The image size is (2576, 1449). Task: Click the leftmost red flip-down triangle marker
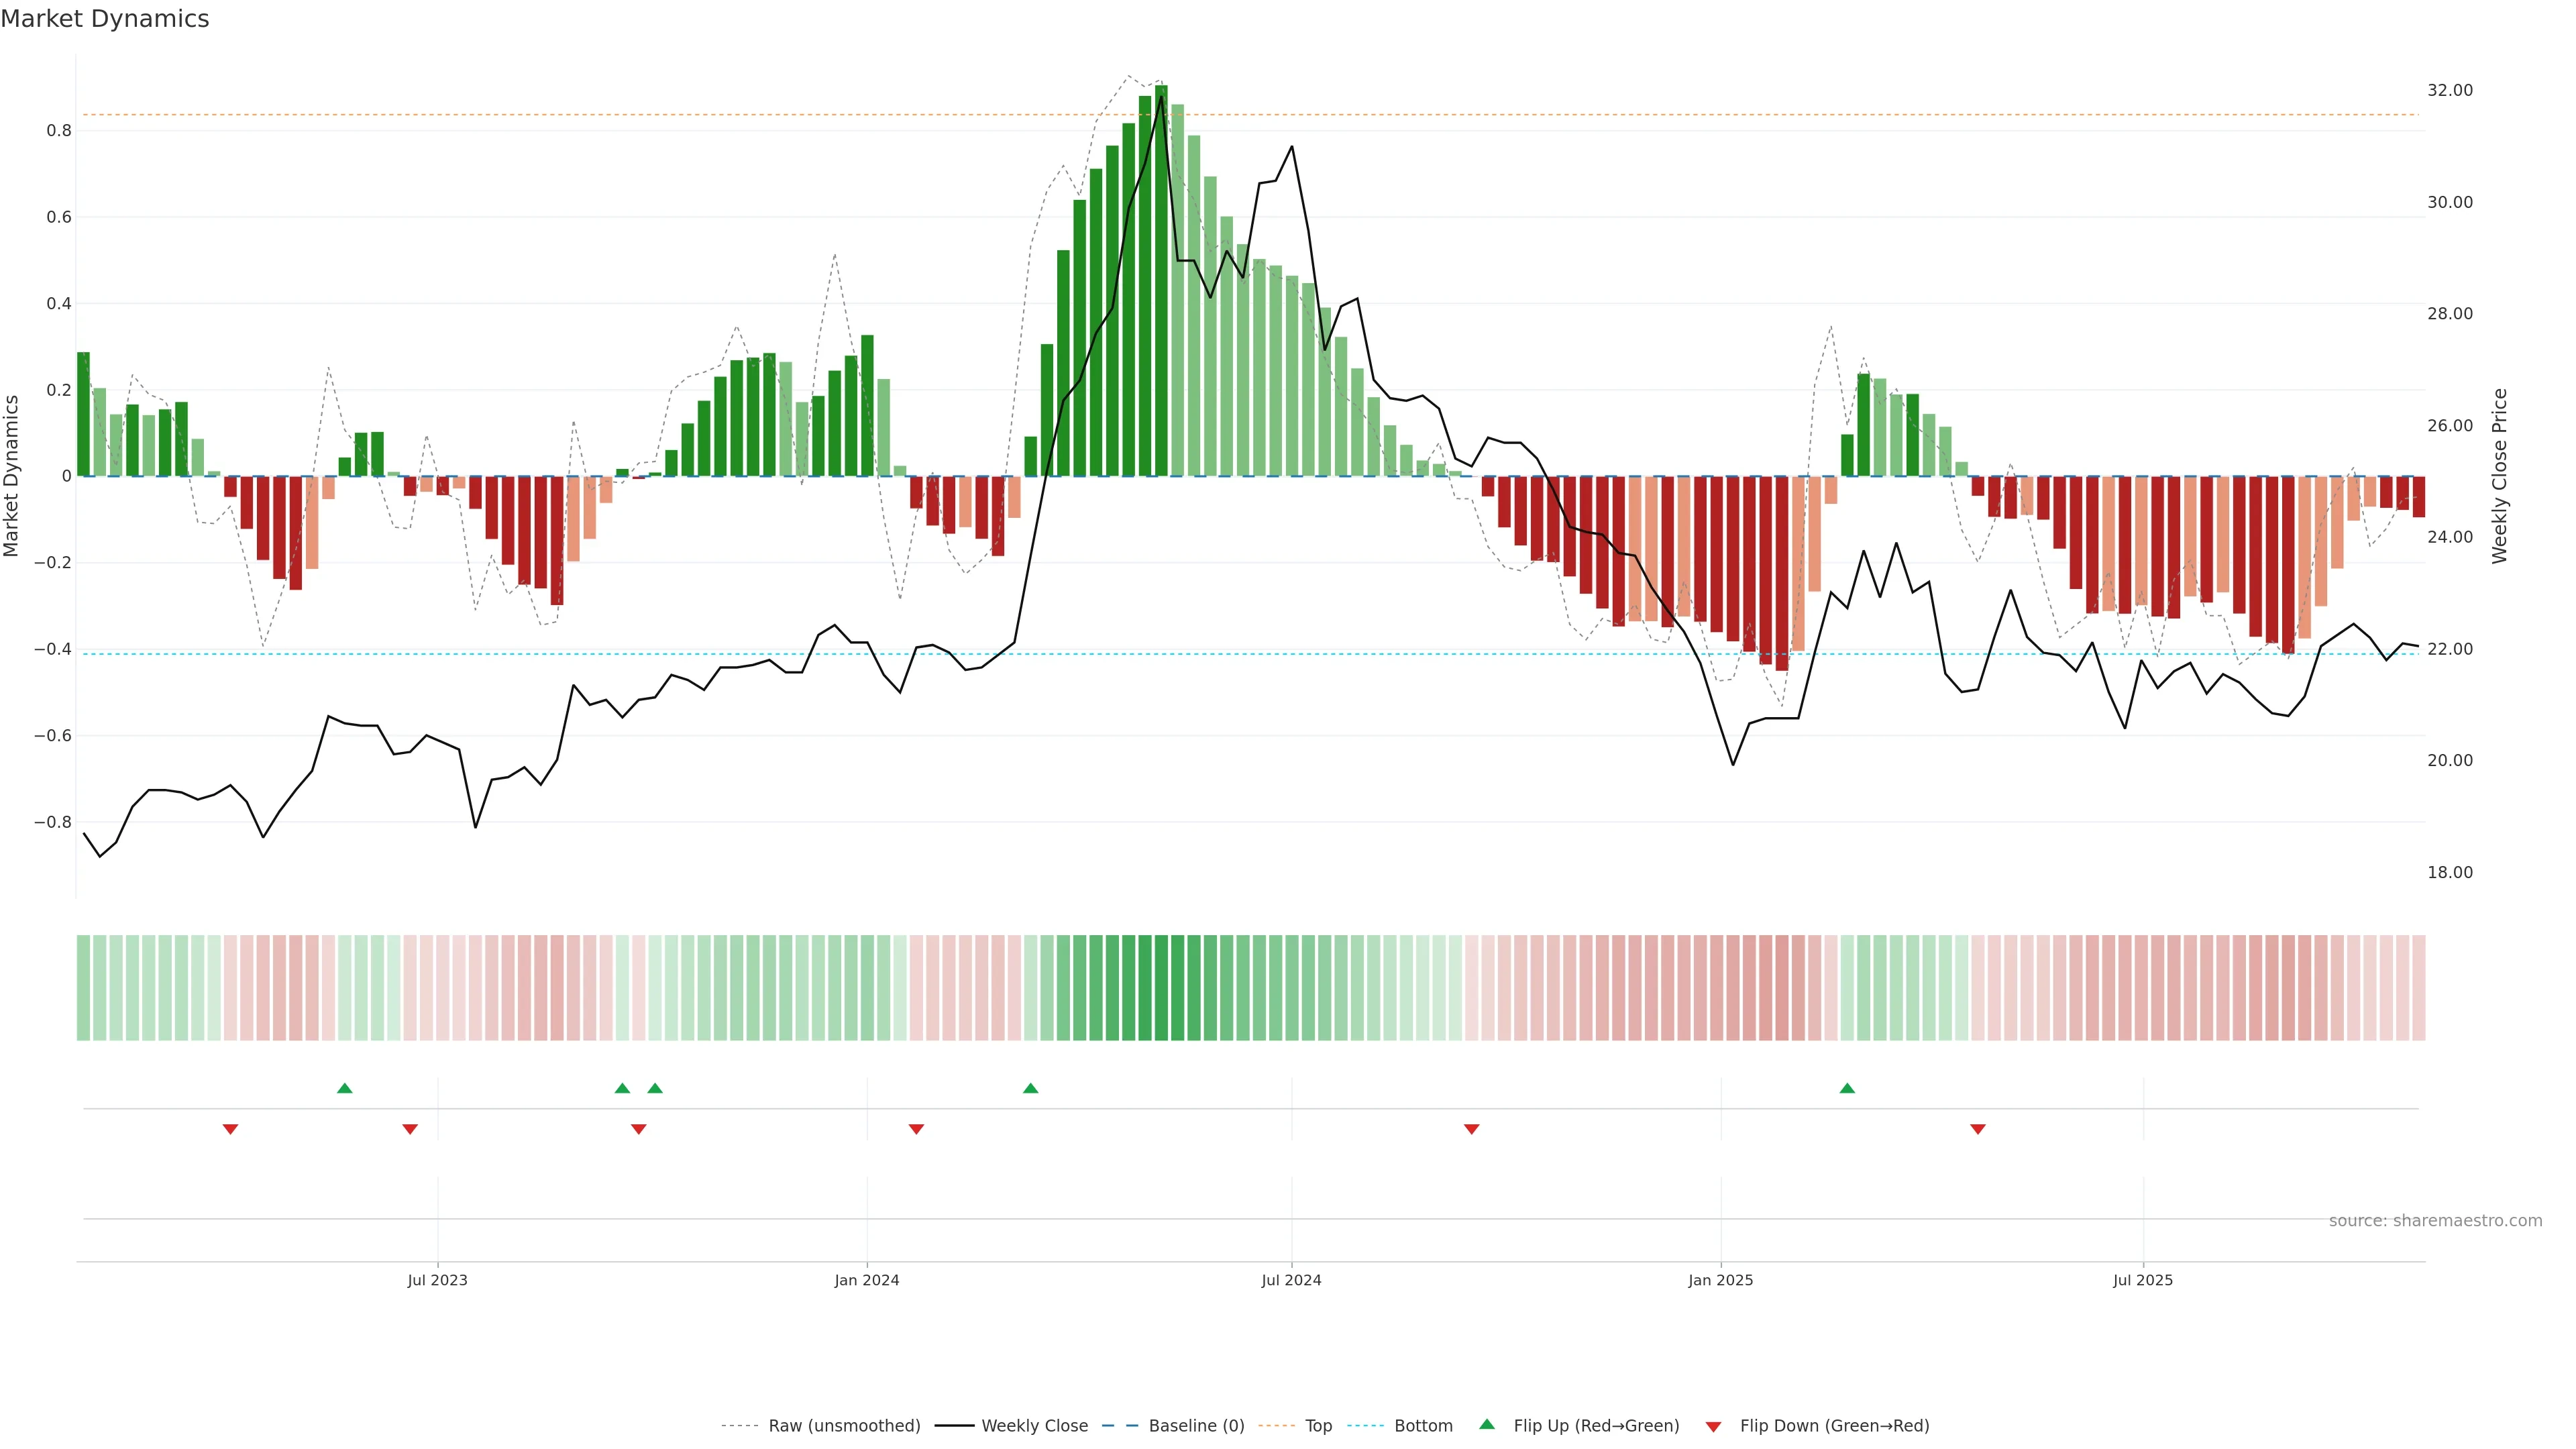pos(230,1129)
